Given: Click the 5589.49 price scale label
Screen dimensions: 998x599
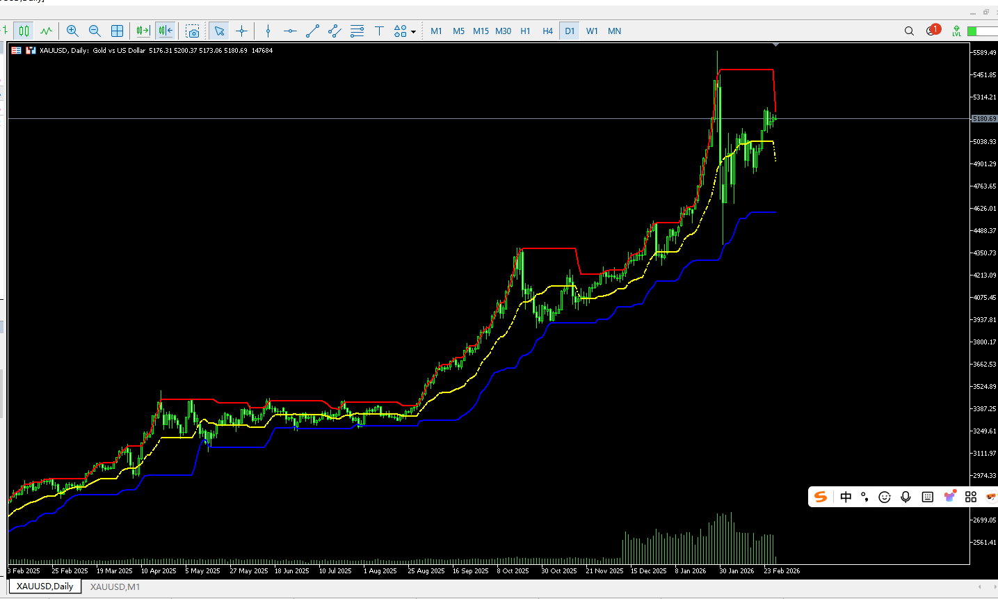Looking at the screenshot, I should [x=984, y=52].
